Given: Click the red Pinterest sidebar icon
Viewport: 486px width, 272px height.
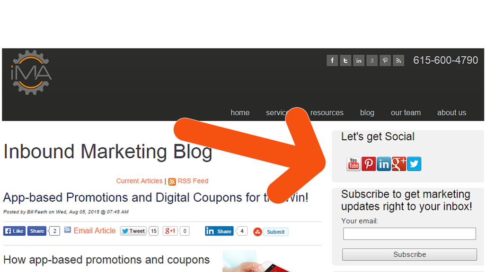Looking at the screenshot, I should point(369,164).
